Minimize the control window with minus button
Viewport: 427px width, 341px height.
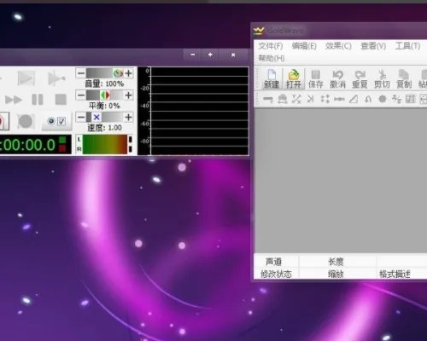(x=193, y=55)
